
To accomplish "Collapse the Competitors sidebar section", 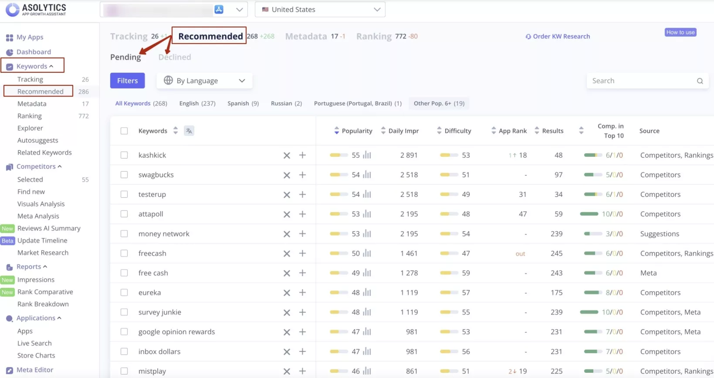I will tap(60, 166).
